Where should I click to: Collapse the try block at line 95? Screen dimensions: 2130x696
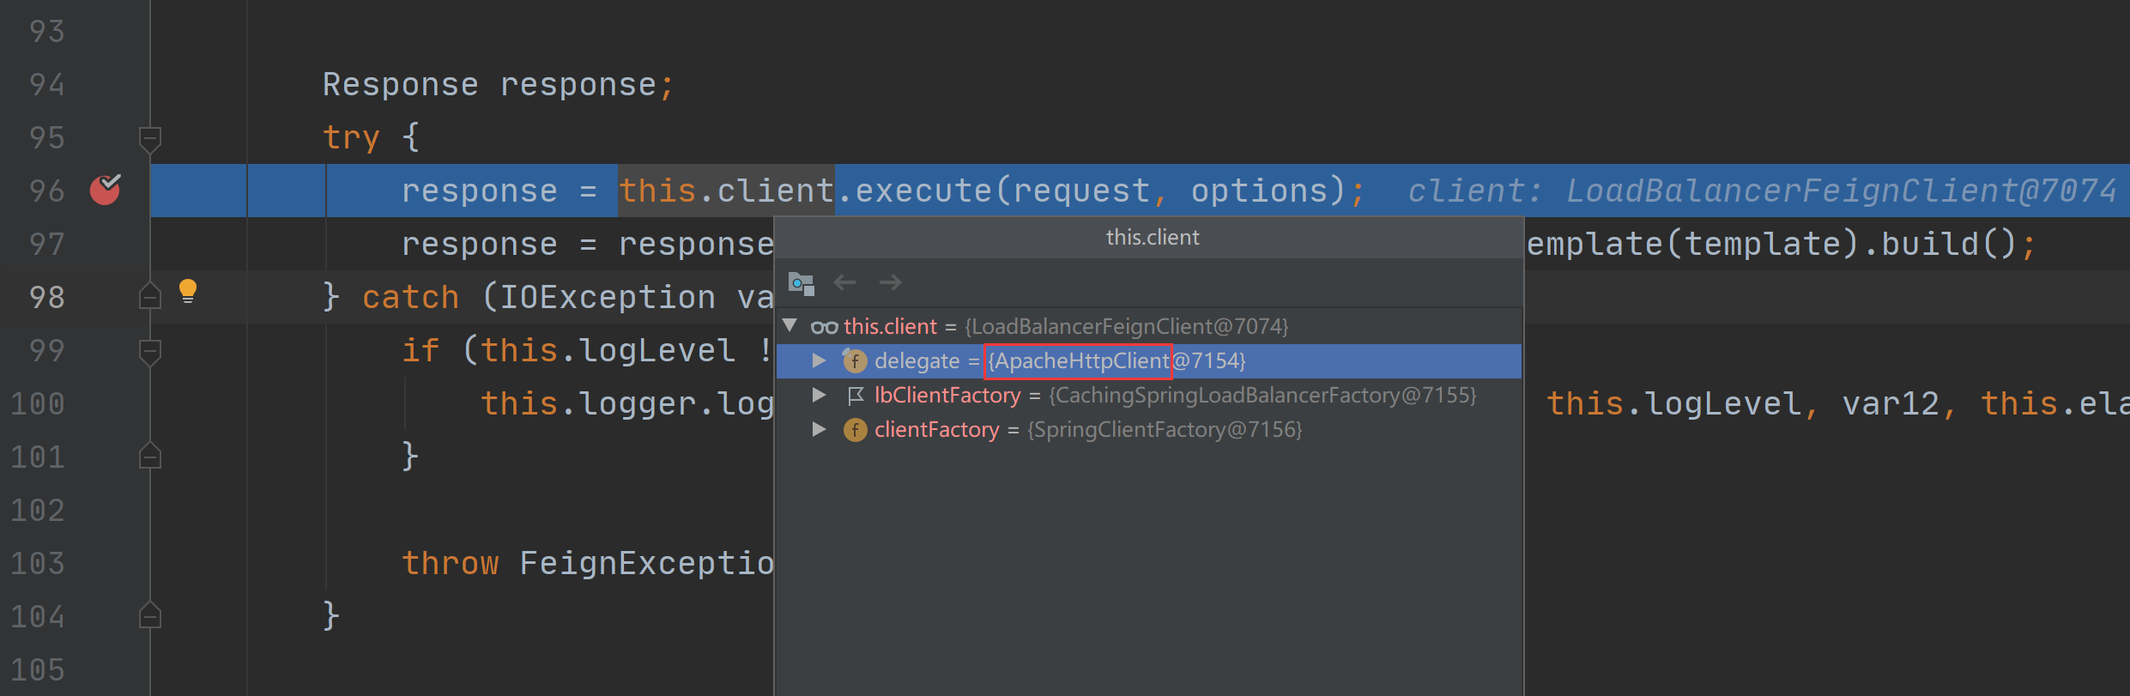click(150, 137)
